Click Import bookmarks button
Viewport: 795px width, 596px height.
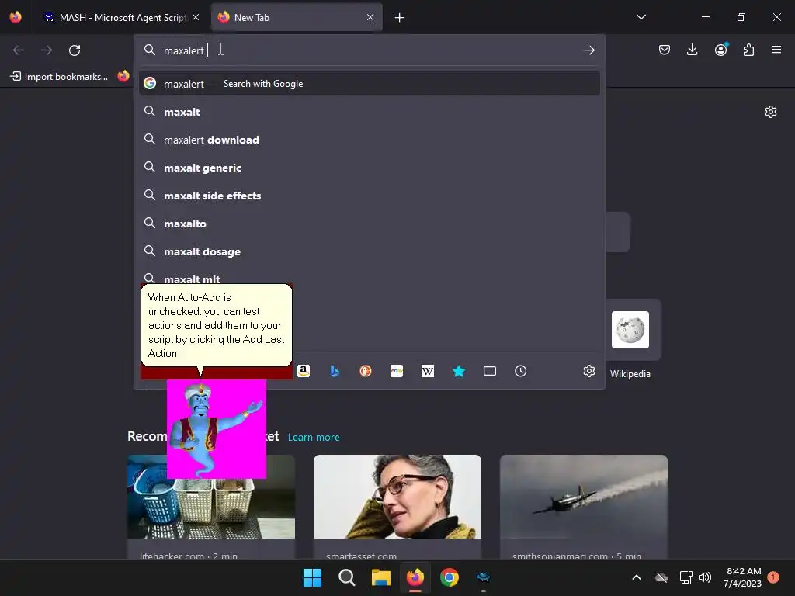tap(59, 77)
